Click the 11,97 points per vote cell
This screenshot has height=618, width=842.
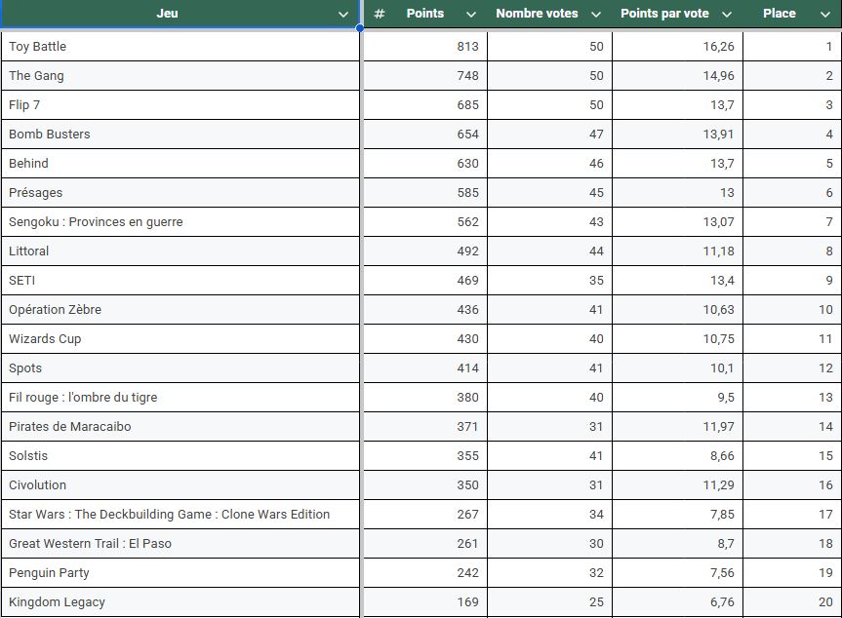pos(678,427)
